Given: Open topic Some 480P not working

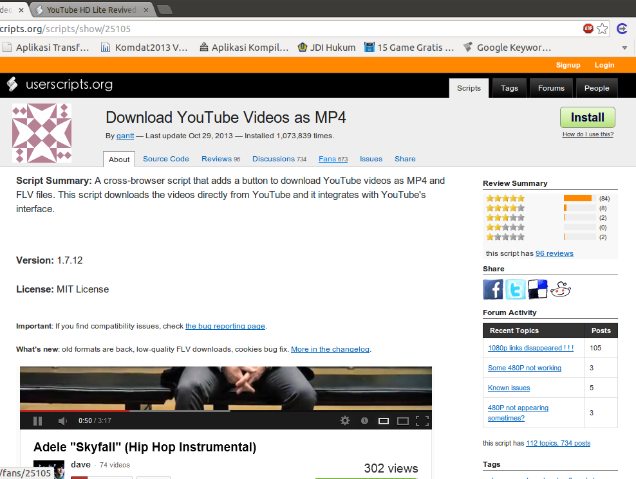Looking at the screenshot, I should pos(525,368).
